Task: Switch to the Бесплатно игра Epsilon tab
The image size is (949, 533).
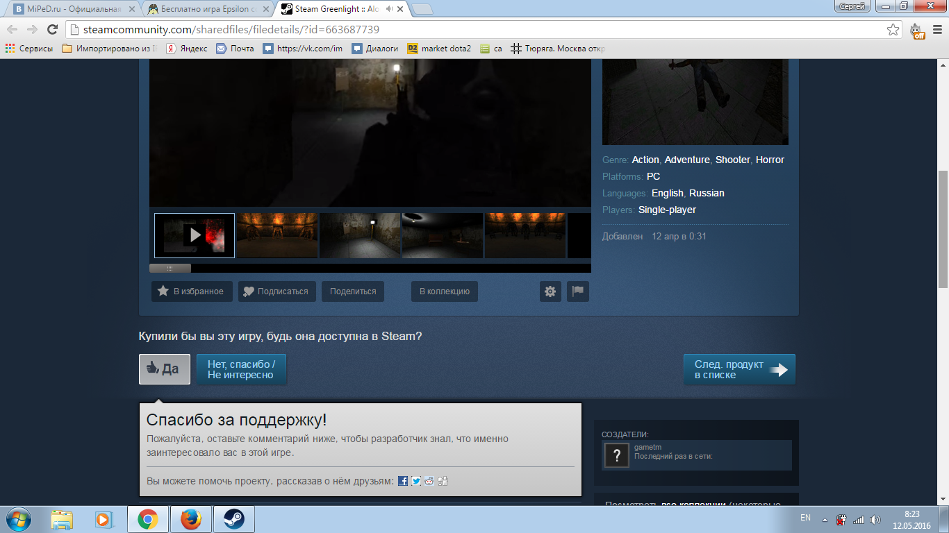Action: [208, 9]
